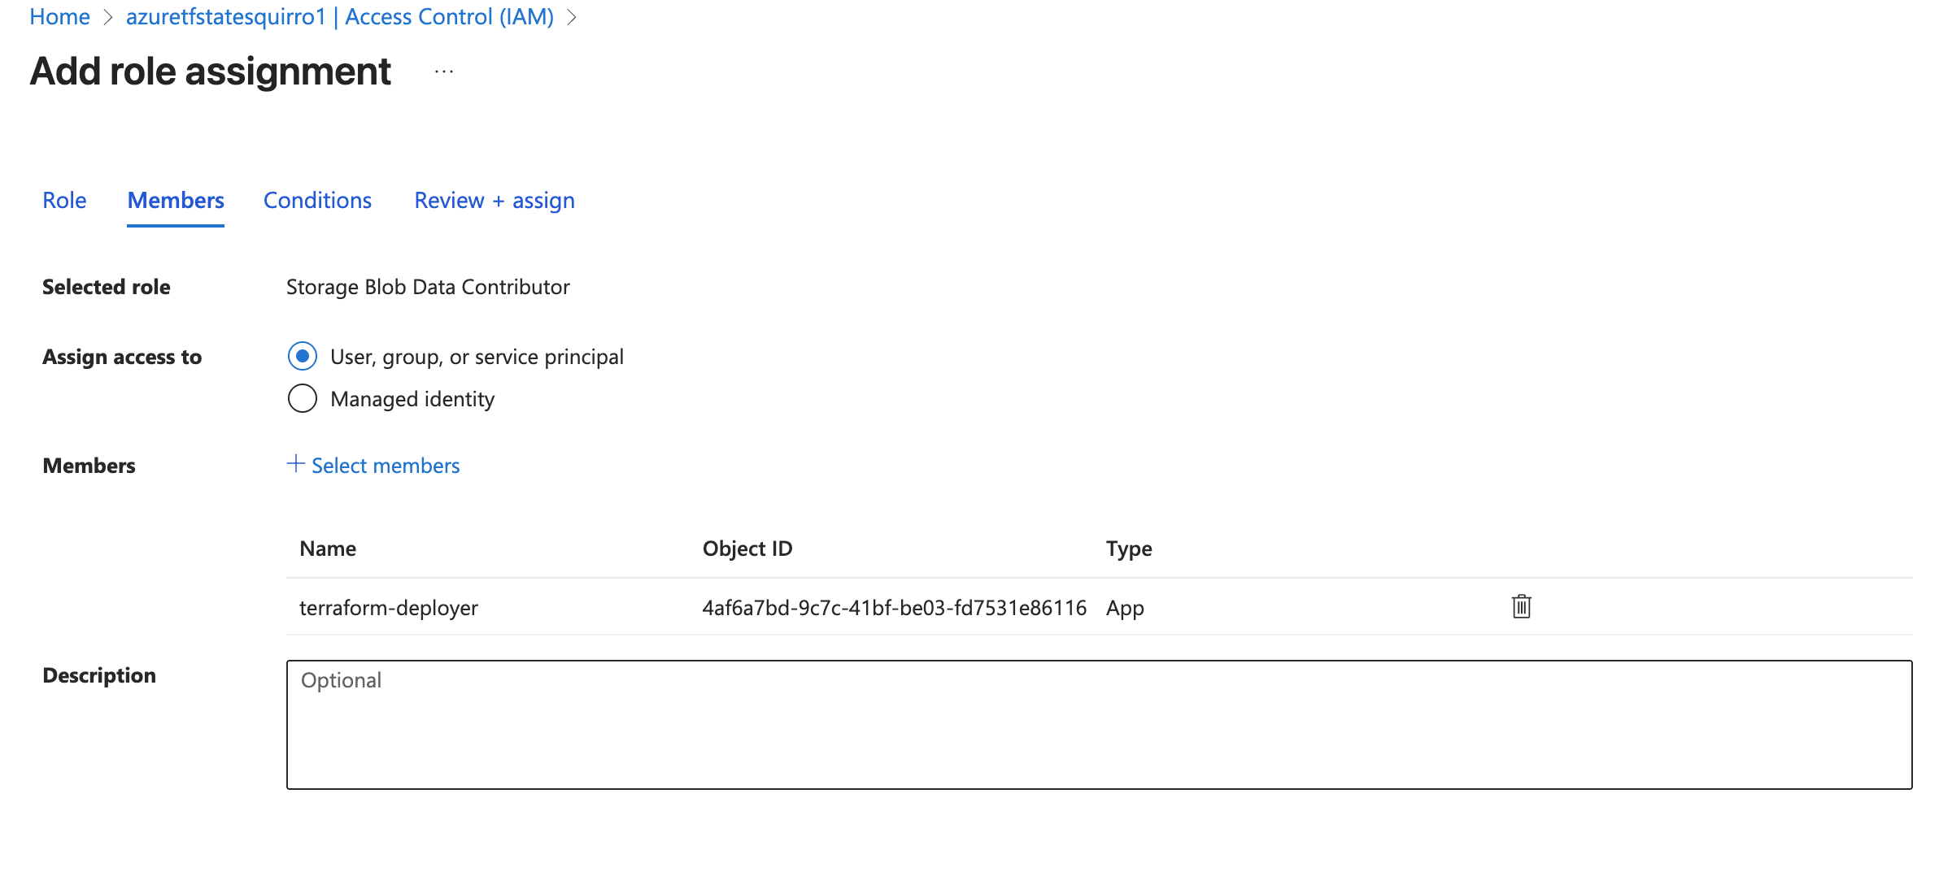The height and width of the screenshot is (876, 1952).
Task: Click the active Members tab
Action: point(176,200)
